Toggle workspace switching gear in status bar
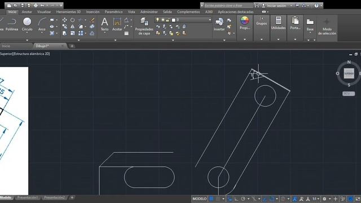Viewport: 361px width, 203px height. tap(324, 198)
